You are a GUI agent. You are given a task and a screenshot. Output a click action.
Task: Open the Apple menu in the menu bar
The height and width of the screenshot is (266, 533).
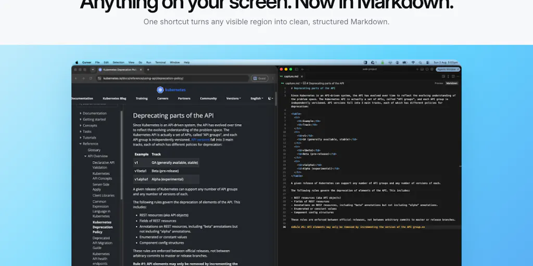(77, 62)
